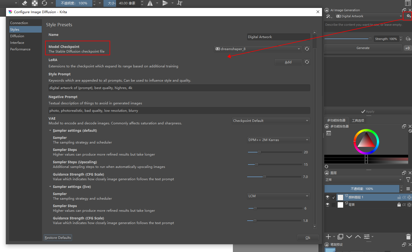This screenshot has width=412, height=252.
Task: Open the workspace chooser icon at top right
Action: pyautogui.click(x=408, y=3)
